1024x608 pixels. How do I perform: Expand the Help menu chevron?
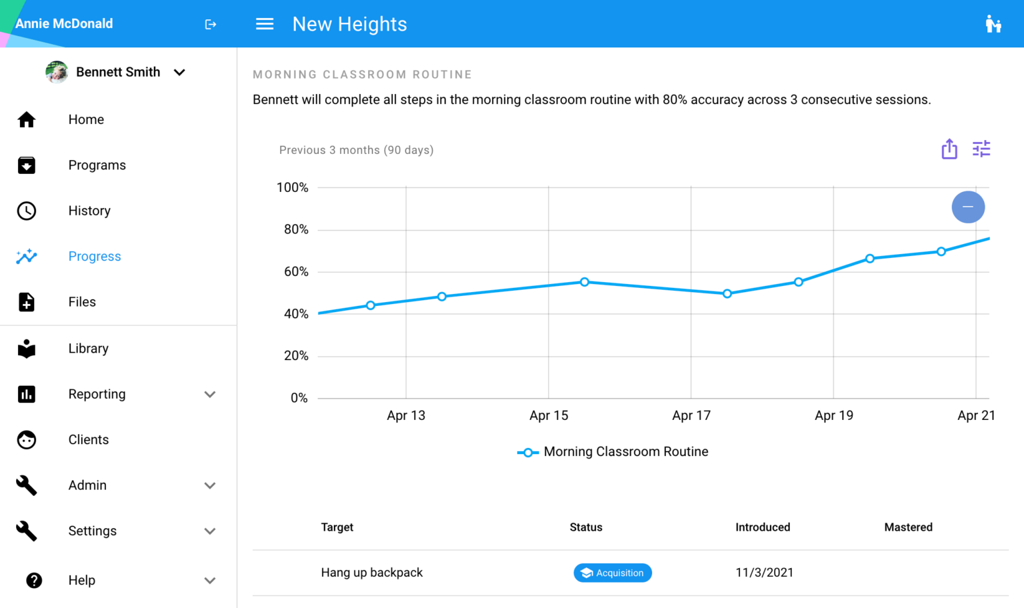(210, 581)
